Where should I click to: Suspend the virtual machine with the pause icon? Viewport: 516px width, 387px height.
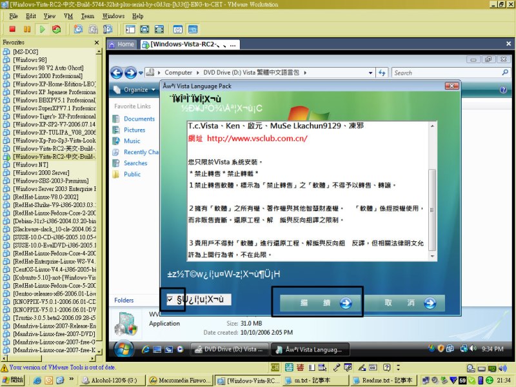27,29
